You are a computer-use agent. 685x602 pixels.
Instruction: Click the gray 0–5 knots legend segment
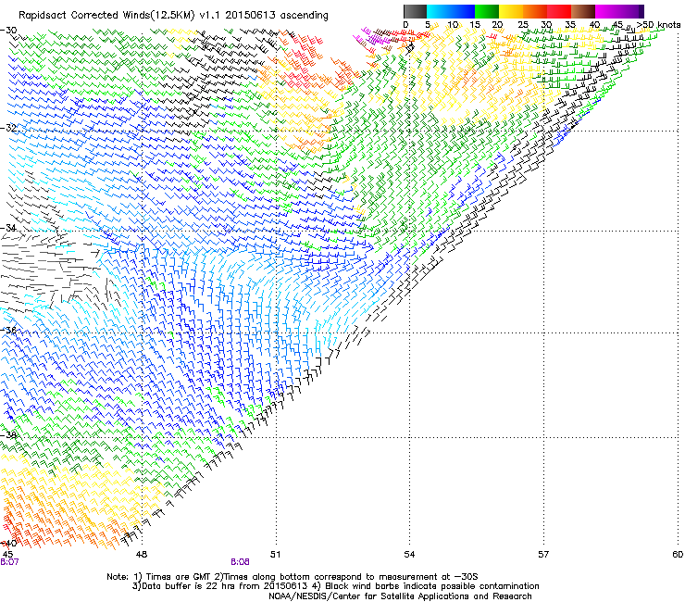click(x=415, y=11)
